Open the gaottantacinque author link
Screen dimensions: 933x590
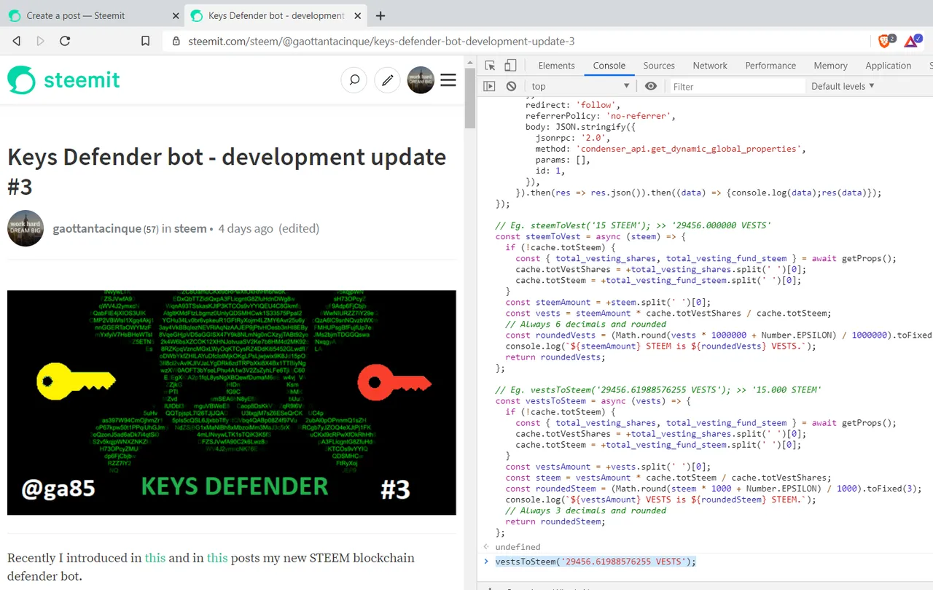(x=97, y=228)
